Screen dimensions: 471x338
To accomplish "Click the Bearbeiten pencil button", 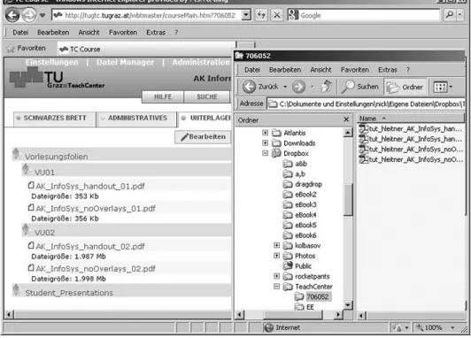I will tap(203, 137).
